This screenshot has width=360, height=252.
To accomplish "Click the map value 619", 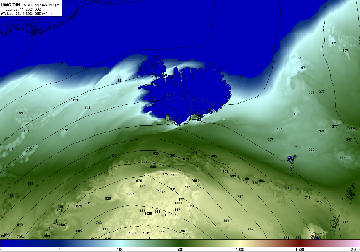I will tap(20, 225).
